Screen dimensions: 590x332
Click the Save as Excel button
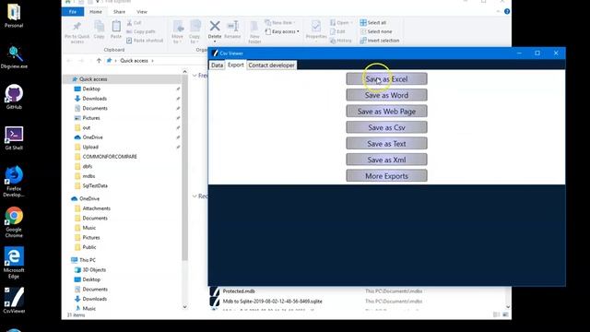tap(386, 79)
